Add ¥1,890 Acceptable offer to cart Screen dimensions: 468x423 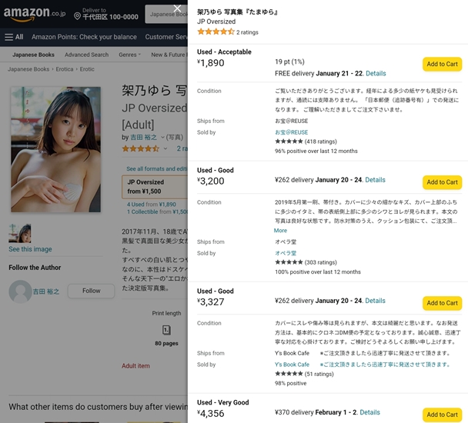click(442, 64)
